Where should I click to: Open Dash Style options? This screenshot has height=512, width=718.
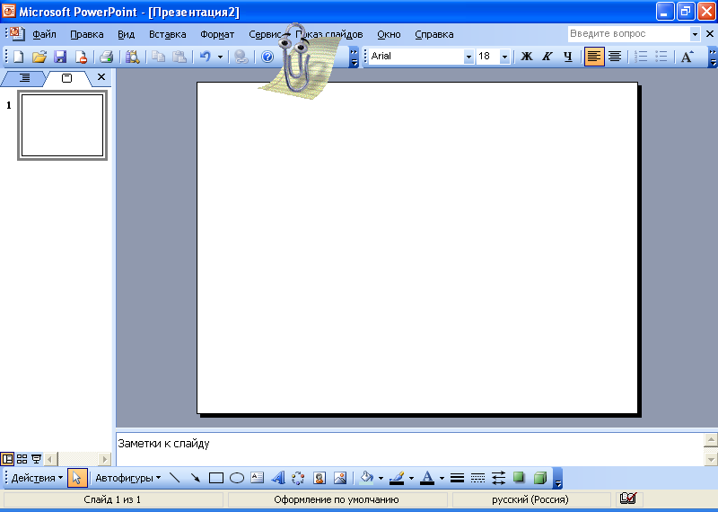(x=477, y=478)
